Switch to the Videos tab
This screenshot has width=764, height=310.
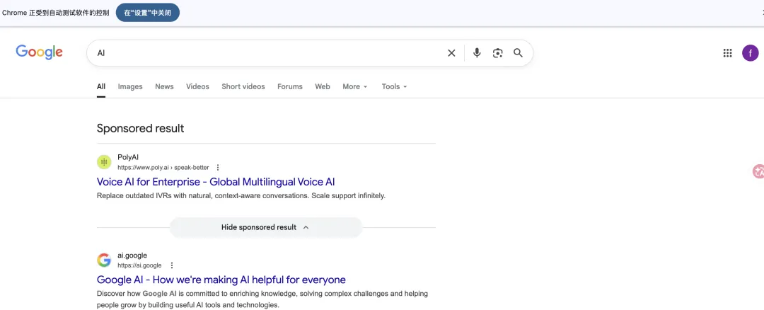pos(197,86)
